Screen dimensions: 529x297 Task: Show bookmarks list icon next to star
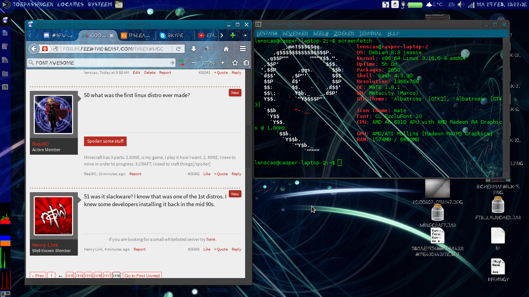click(246, 63)
